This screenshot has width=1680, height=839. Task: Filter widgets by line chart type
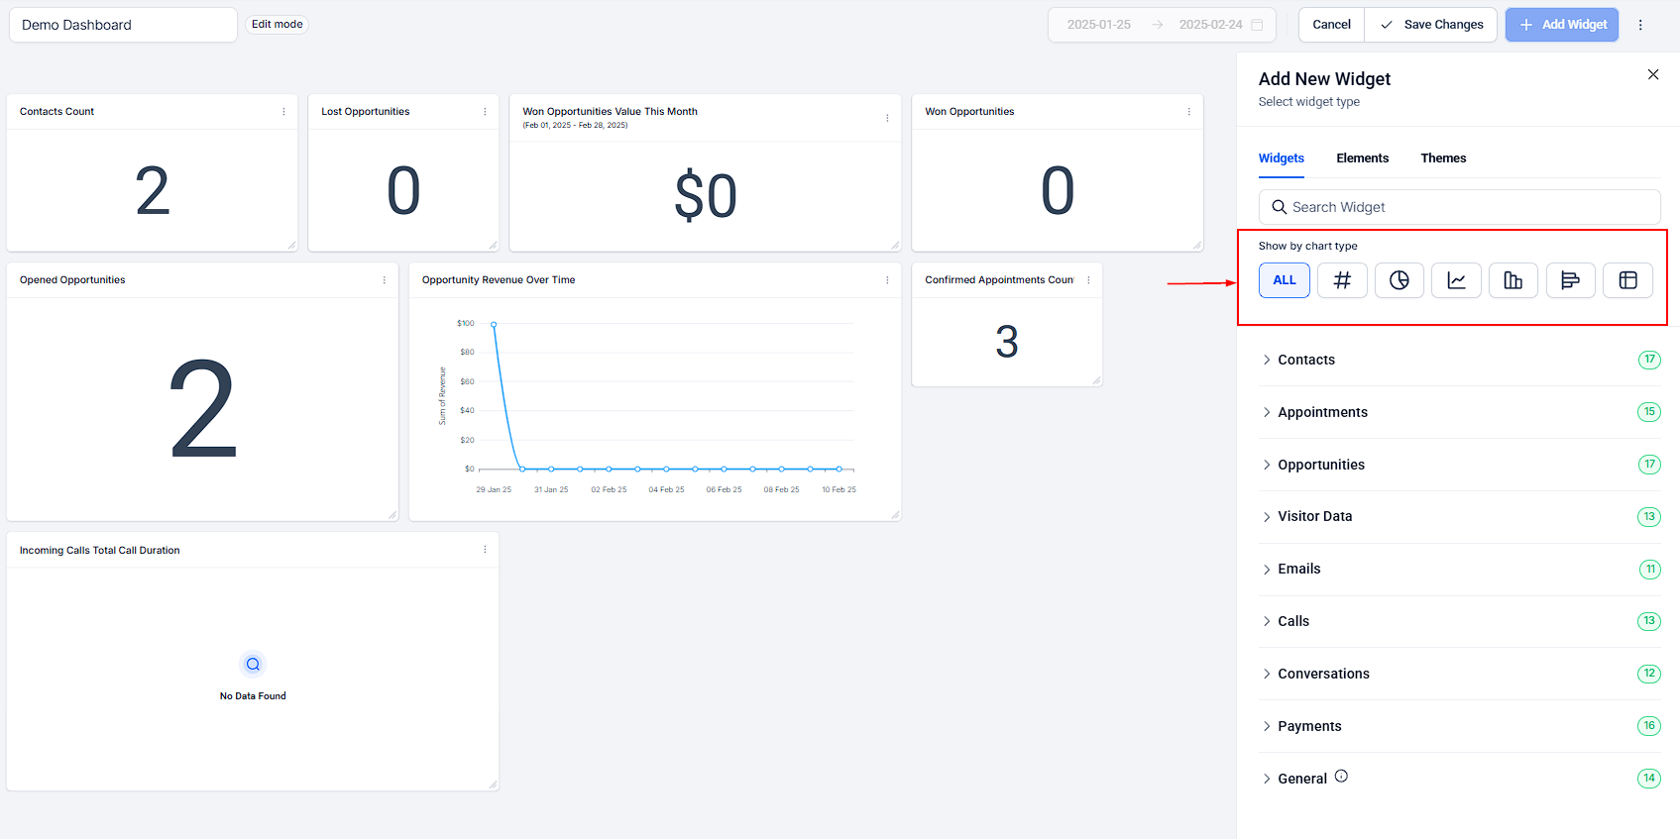(1456, 280)
